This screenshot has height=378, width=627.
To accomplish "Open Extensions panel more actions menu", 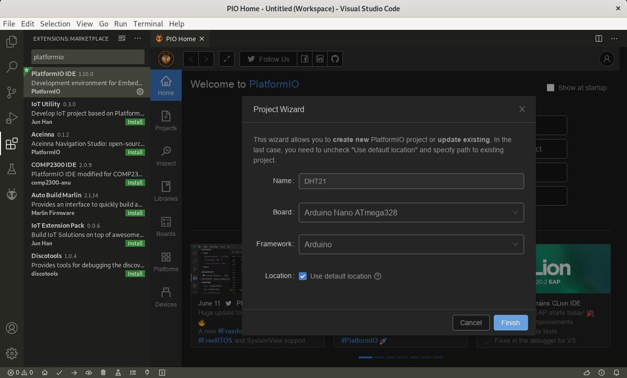I will coord(138,38).
